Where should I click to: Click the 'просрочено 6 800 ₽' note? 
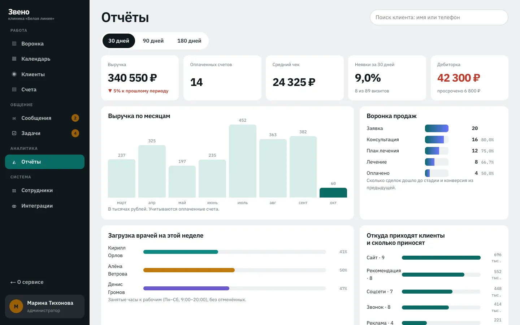459,91
